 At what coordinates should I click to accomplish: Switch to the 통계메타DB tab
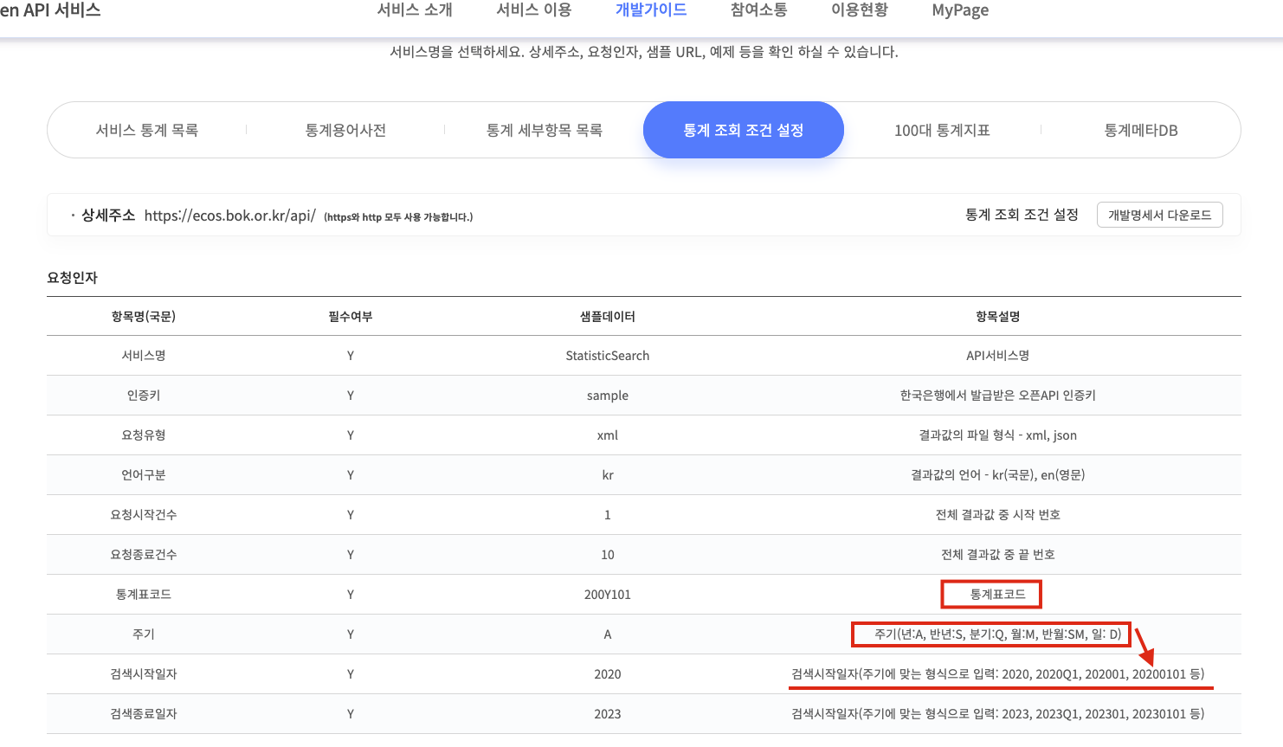1141,130
